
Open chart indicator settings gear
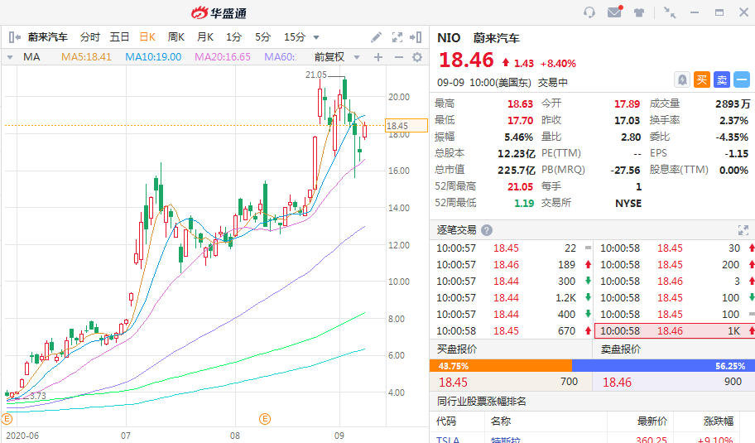pyautogui.click(x=417, y=57)
